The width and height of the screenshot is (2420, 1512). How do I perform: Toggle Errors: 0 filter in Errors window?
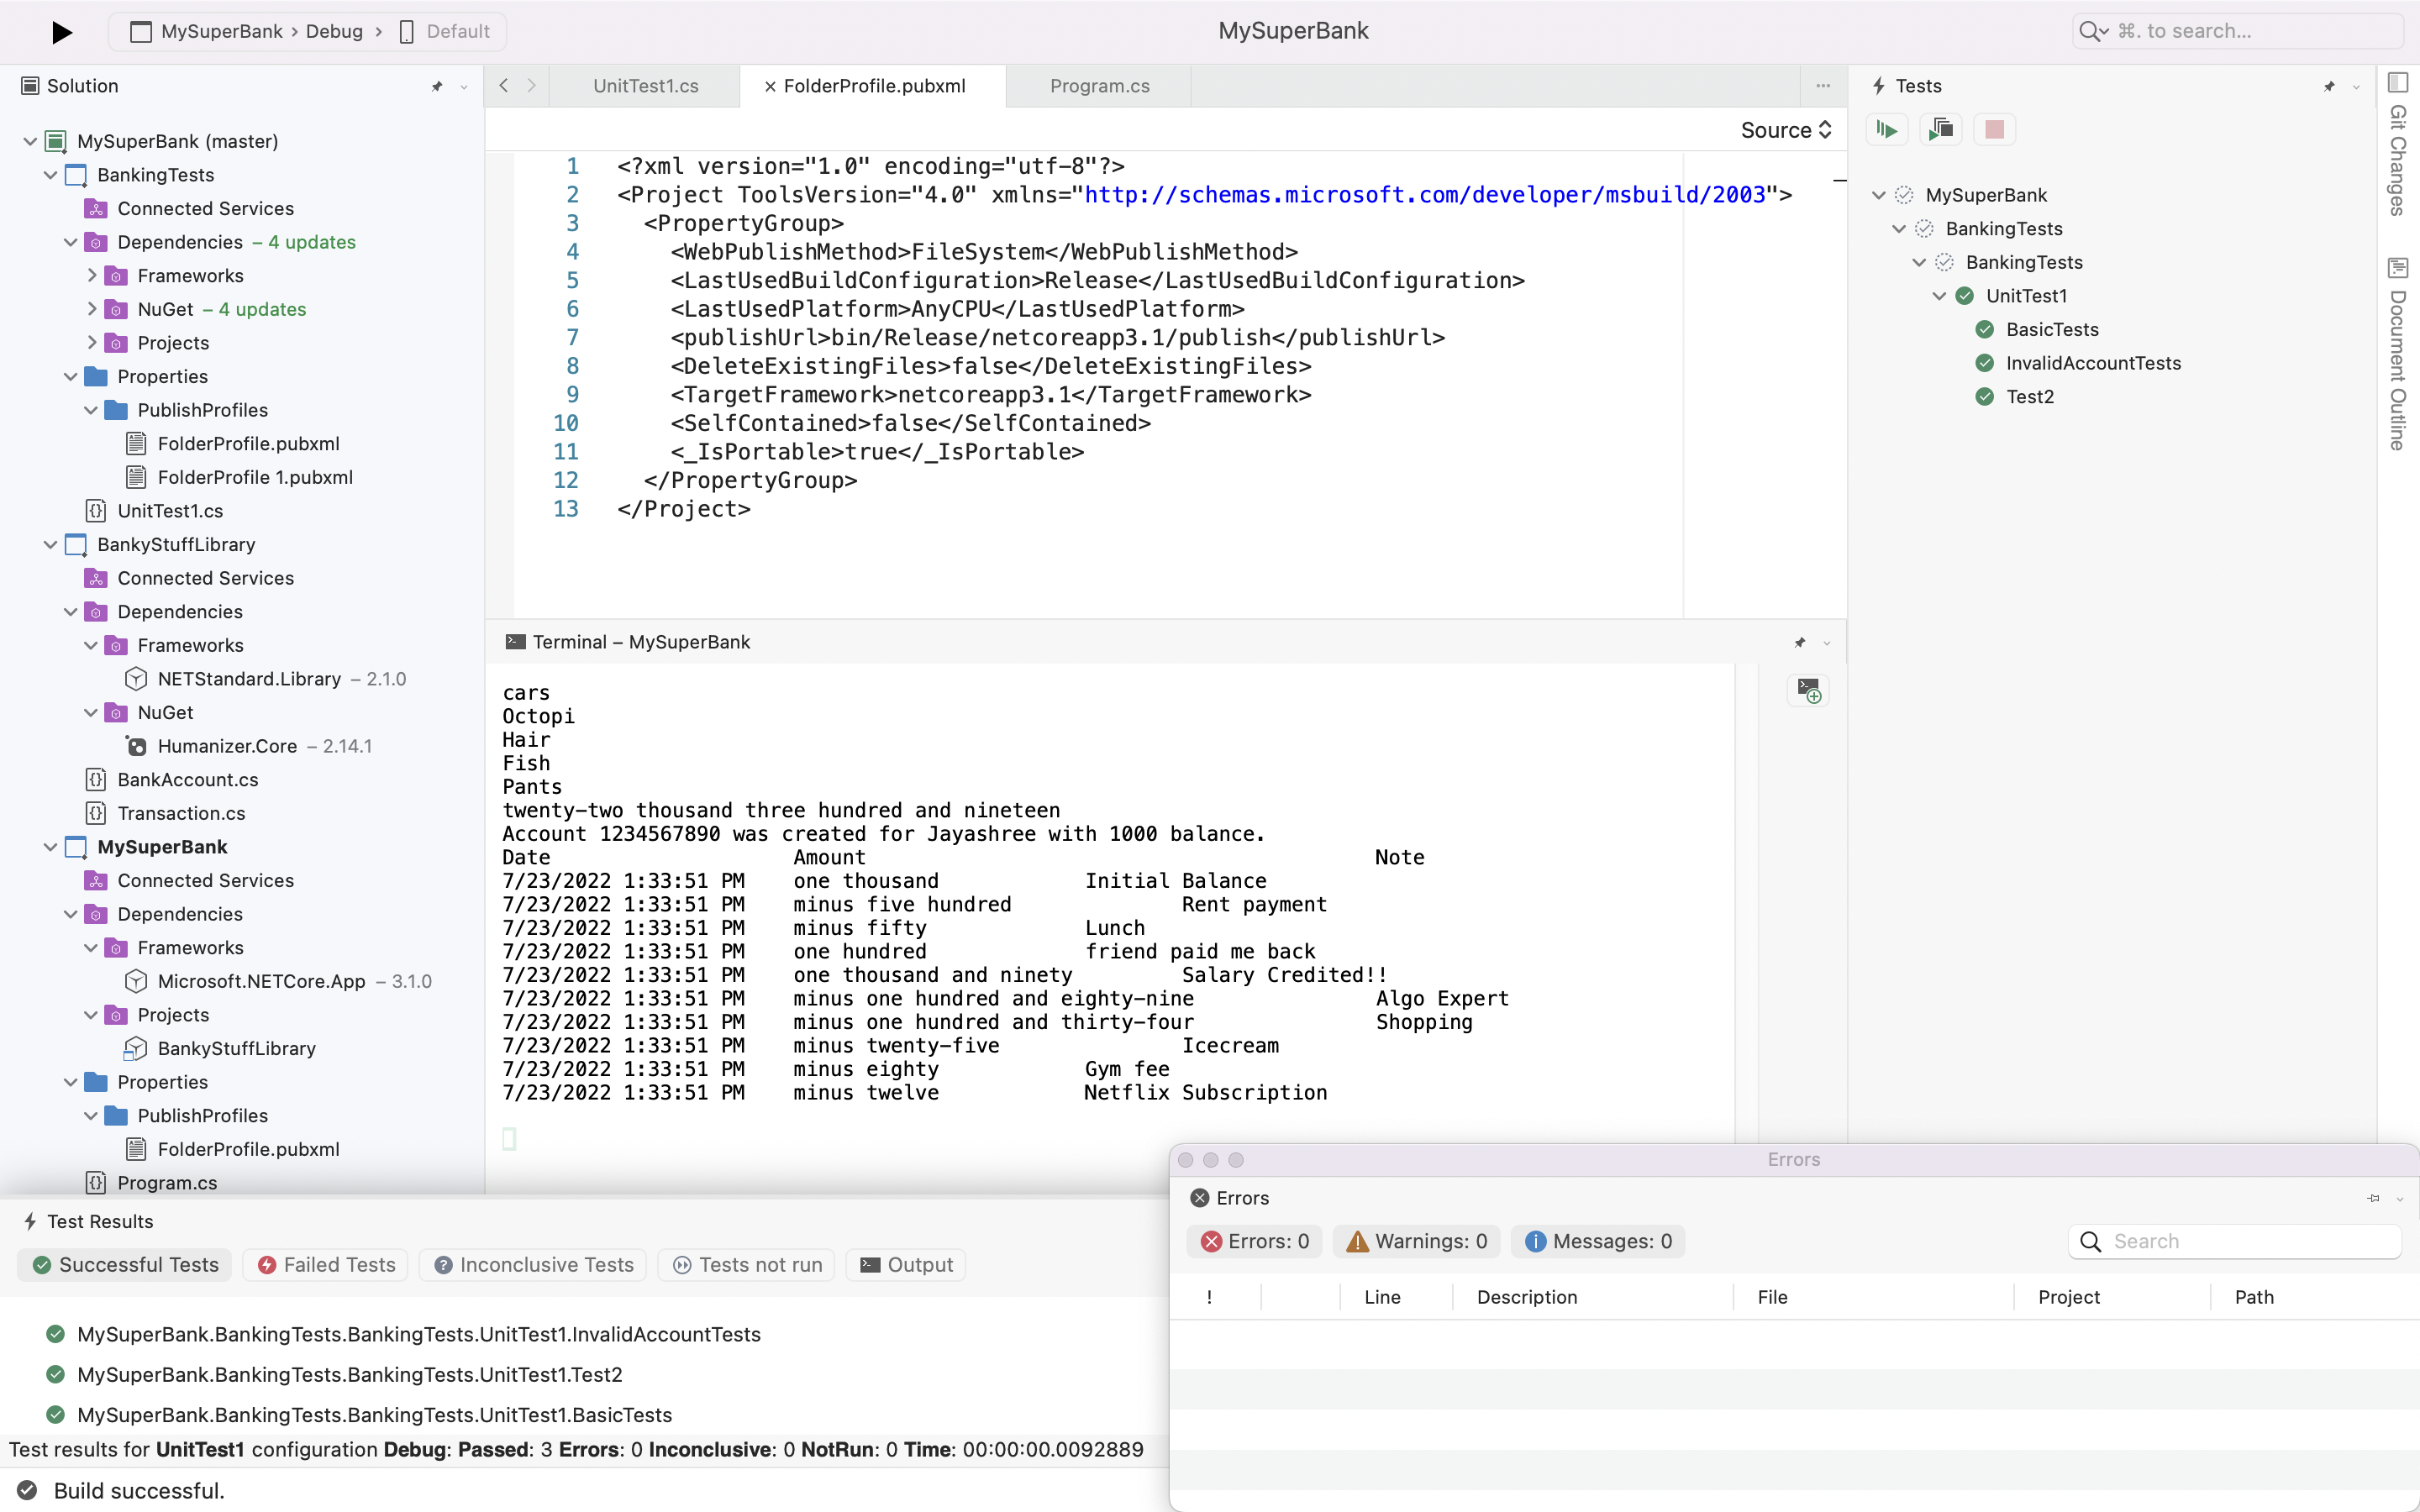tap(1255, 1242)
